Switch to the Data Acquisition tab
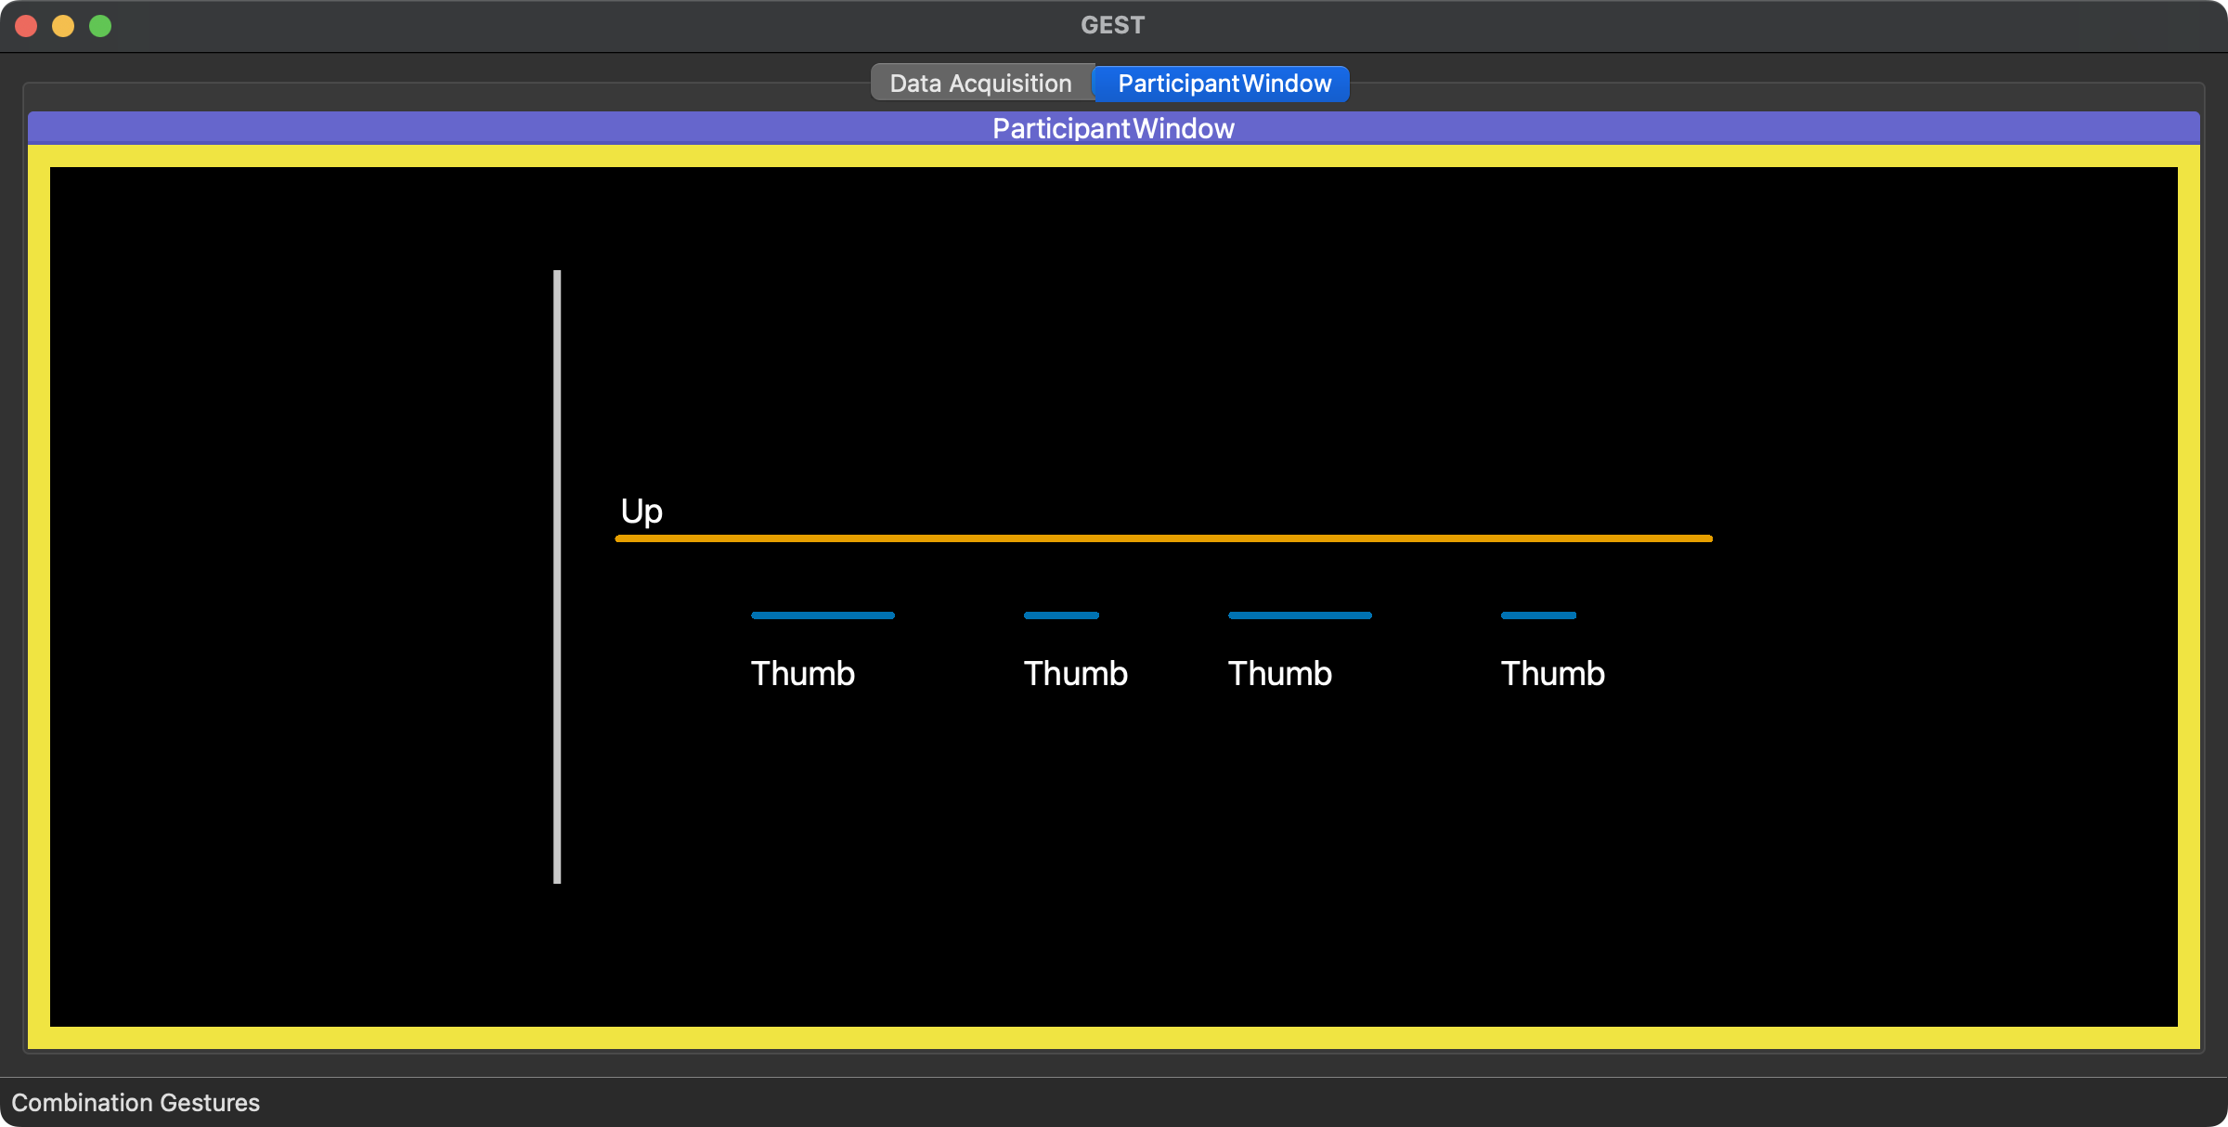The height and width of the screenshot is (1127, 2228). point(980,84)
